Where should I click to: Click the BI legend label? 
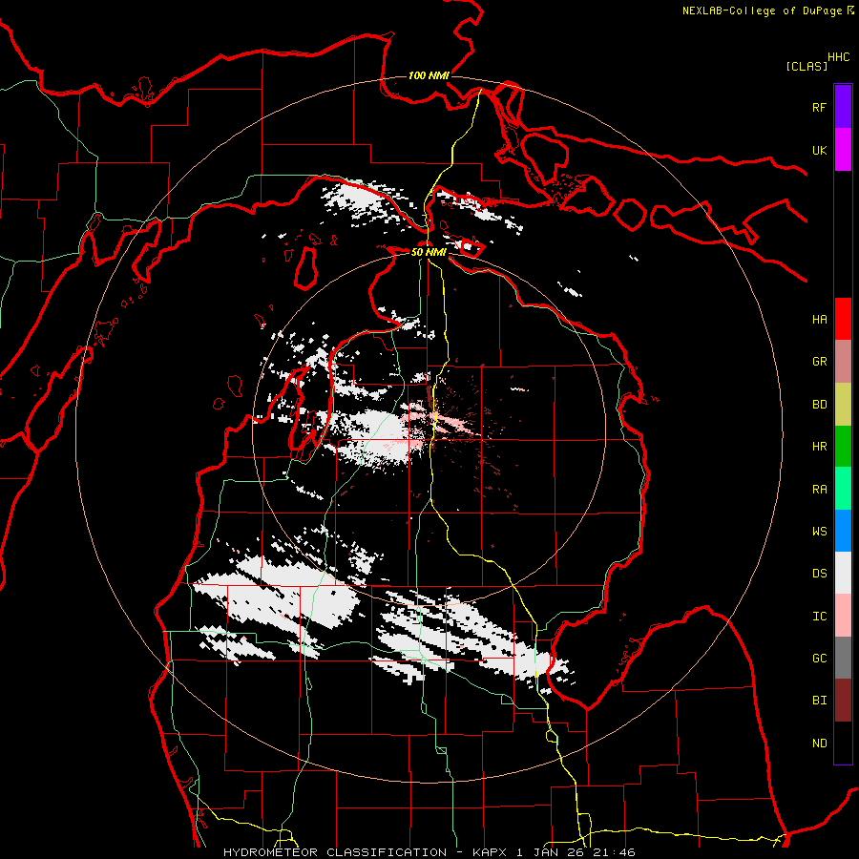coord(819,701)
